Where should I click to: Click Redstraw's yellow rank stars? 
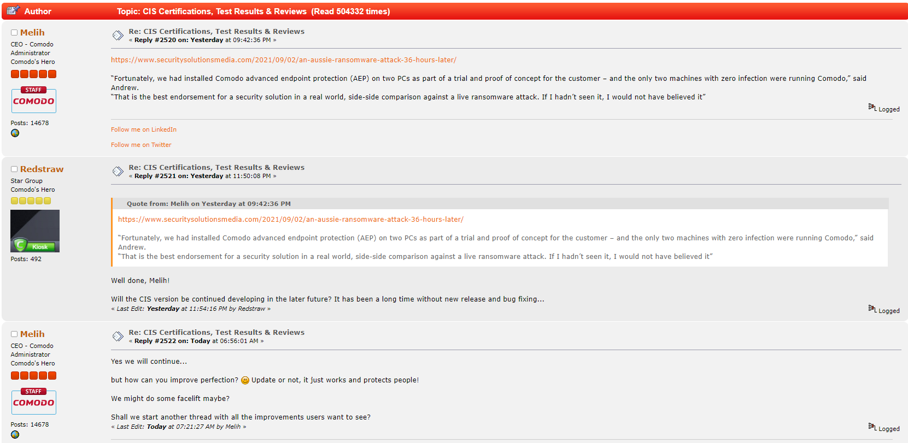[31, 201]
